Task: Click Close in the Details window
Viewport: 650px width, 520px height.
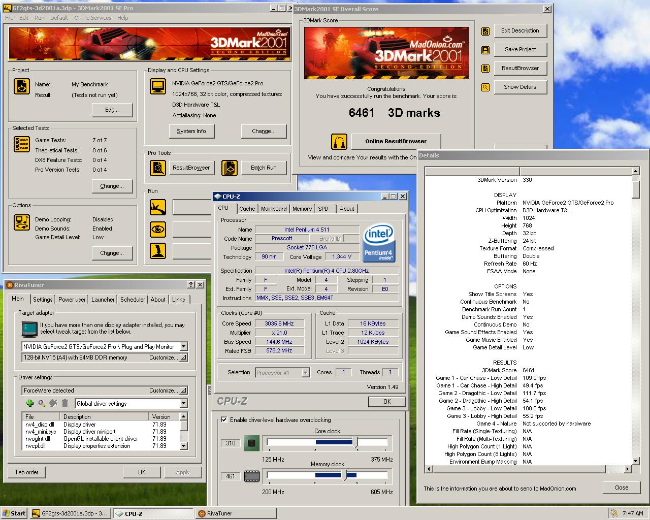Action: [621, 487]
